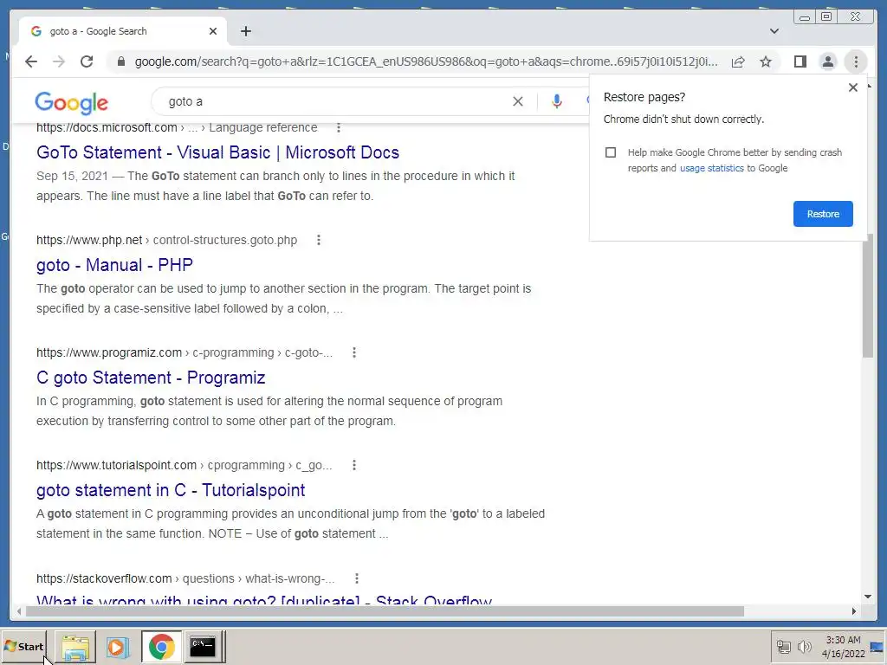Close the 'goto a - Google Search' tab

tap(213, 31)
